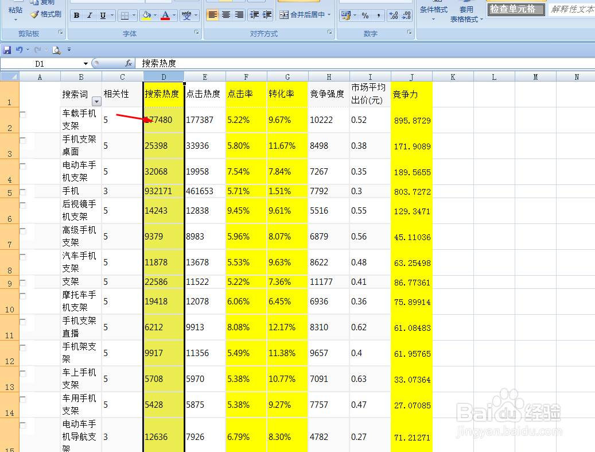Apply the 检查单元格 cell style

point(515,9)
